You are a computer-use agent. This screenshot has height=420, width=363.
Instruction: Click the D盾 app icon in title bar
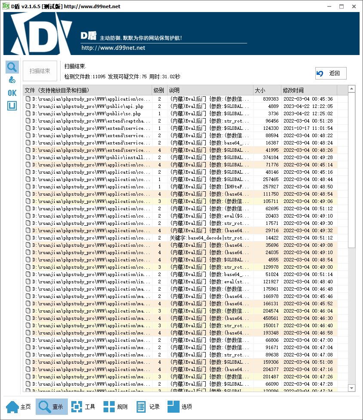6,6
